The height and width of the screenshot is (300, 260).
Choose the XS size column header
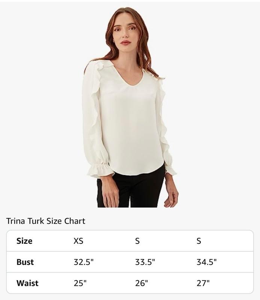point(78,241)
